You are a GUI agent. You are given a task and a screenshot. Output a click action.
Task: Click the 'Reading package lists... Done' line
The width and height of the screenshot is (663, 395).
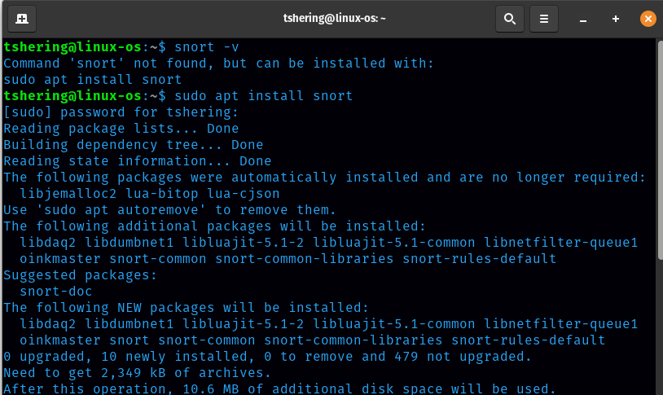pos(121,129)
